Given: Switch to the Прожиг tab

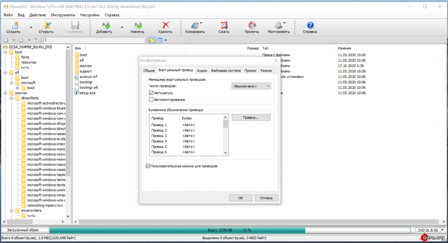Looking at the screenshot, I should (x=251, y=71).
